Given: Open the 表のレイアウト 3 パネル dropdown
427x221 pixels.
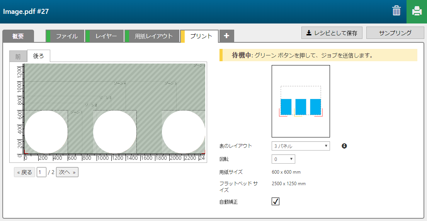Looking at the screenshot, I should [x=301, y=146].
